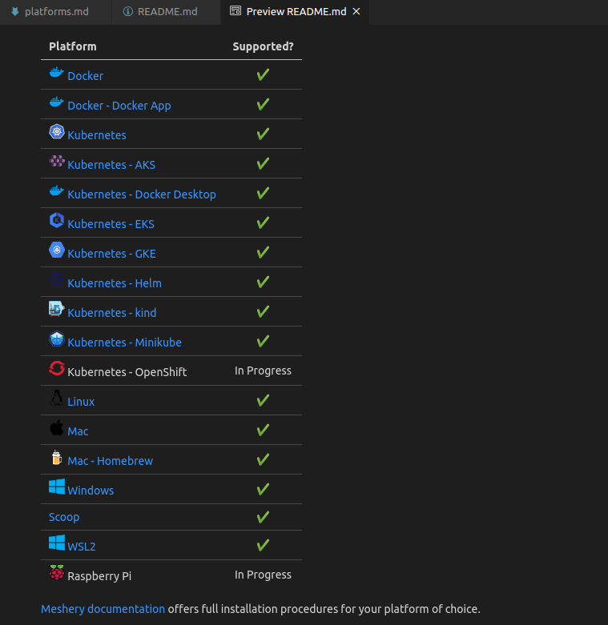The image size is (608, 625).
Task: Open the Meshery documentation link
Action: pyautogui.click(x=103, y=609)
